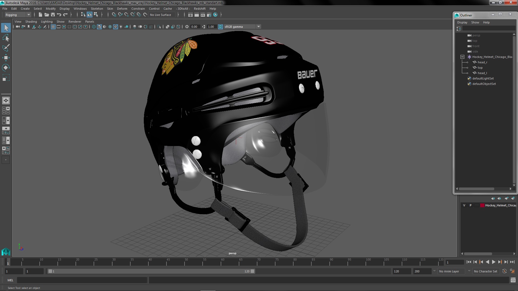Open the viewport Renderer menu
Image resolution: width=518 pixels, height=291 pixels.
(75, 22)
